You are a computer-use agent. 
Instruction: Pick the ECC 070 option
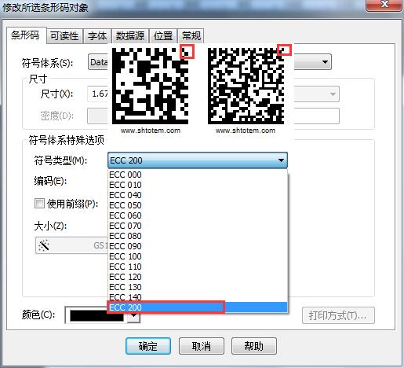[198, 226]
